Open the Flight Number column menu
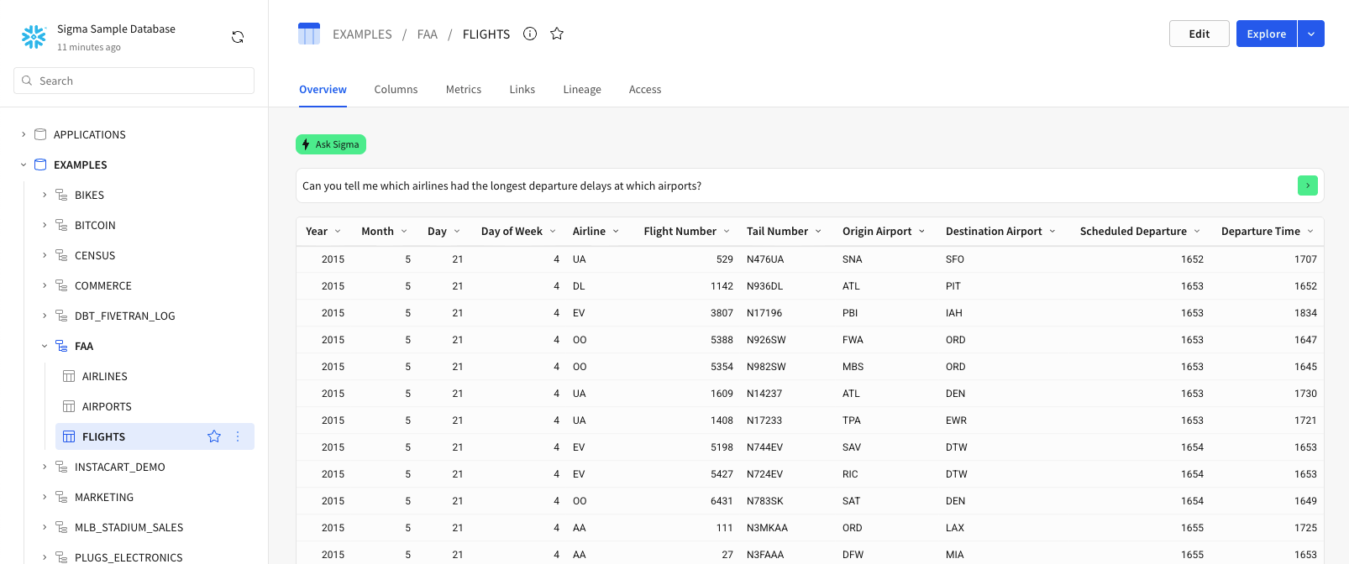The height and width of the screenshot is (564, 1349). tap(727, 232)
